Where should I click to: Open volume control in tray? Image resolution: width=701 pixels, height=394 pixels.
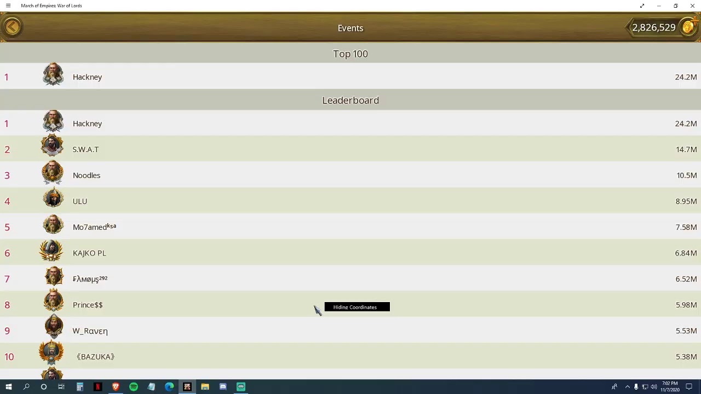[654, 387]
